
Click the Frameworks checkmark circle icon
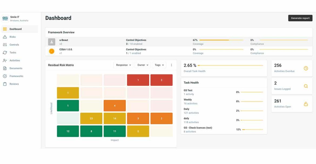pos(5,76)
